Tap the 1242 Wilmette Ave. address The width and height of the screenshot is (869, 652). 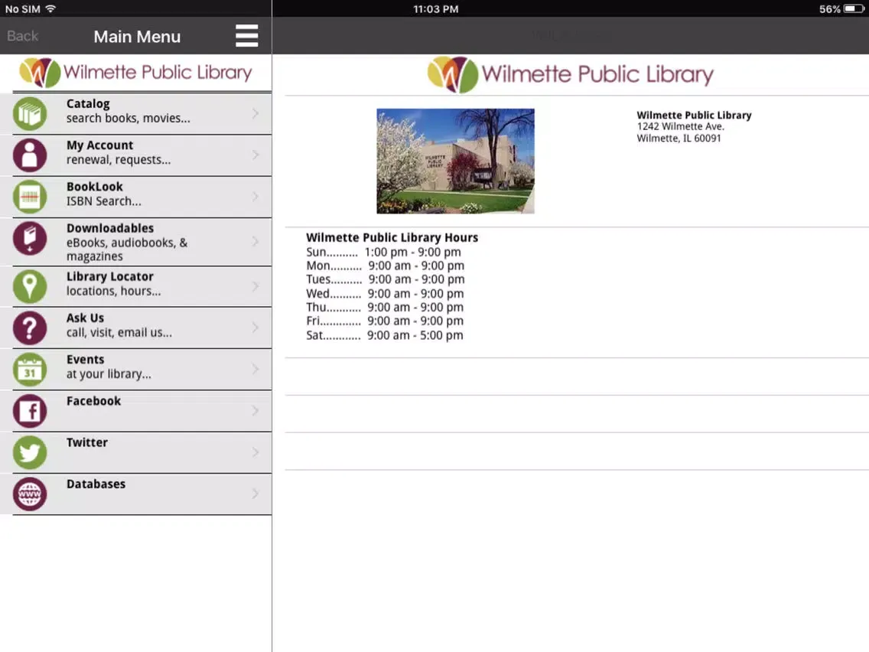[x=681, y=126]
